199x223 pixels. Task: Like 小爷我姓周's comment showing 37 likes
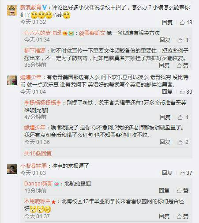[x=186, y=173]
